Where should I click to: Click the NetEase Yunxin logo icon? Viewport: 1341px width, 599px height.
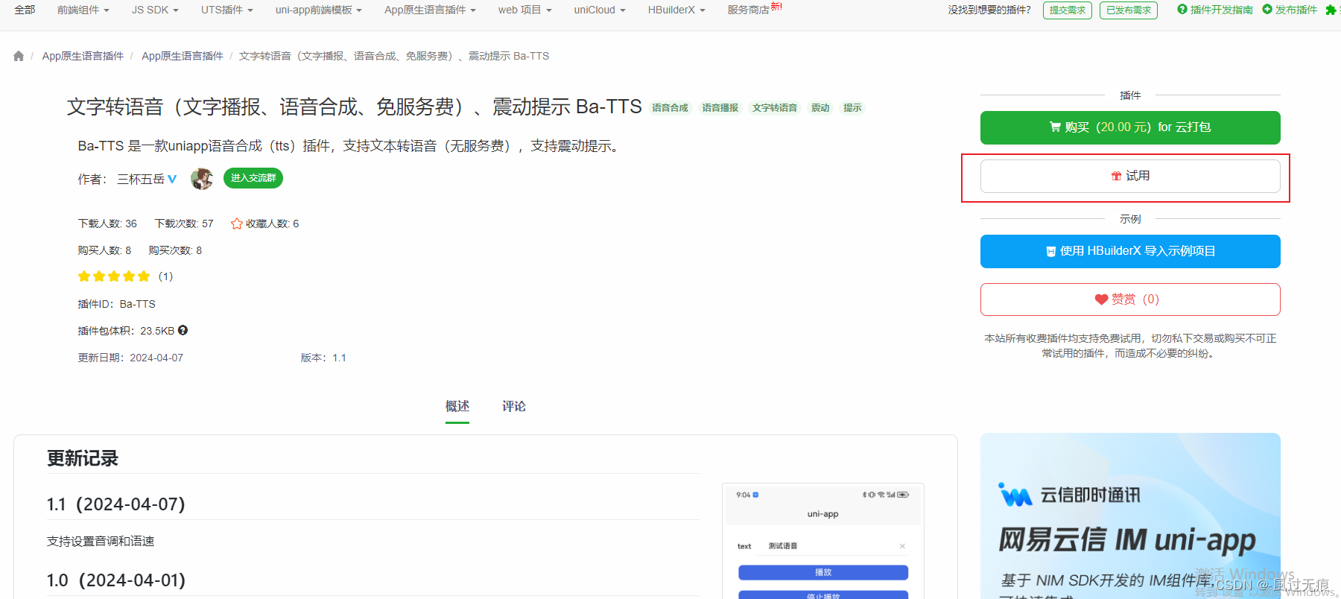point(1015,495)
